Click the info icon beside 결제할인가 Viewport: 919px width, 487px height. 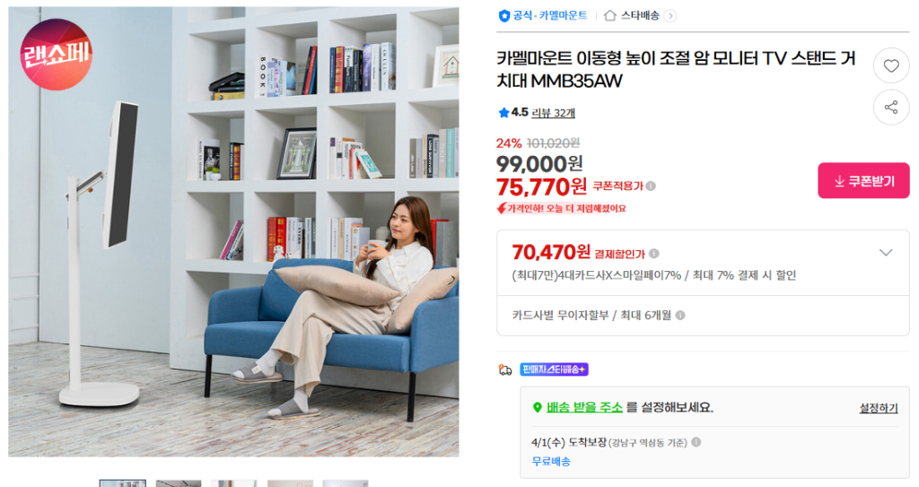[654, 254]
